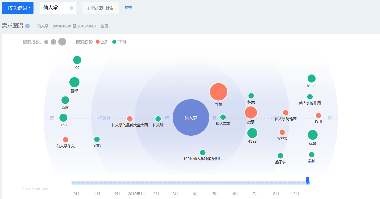This screenshot has width=380, height=199.
Task: Click the help question mark icon beside 需求图谱
Action: [27, 26]
